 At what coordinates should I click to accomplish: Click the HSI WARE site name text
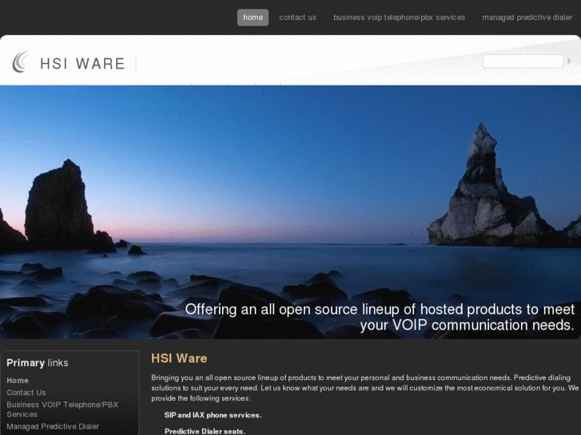(82, 64)
